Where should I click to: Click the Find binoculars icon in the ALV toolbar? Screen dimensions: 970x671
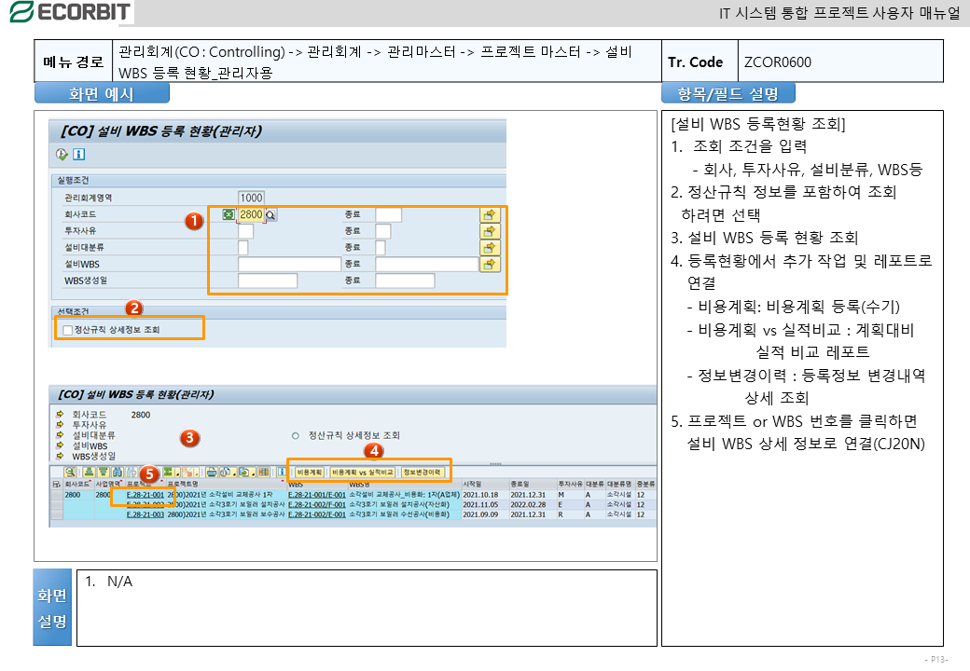[118, 472]
